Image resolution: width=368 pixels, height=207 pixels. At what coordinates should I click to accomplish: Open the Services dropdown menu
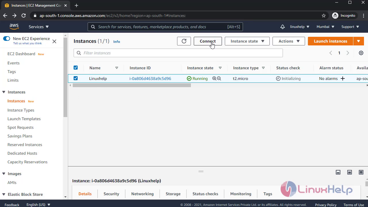(39, 27)
